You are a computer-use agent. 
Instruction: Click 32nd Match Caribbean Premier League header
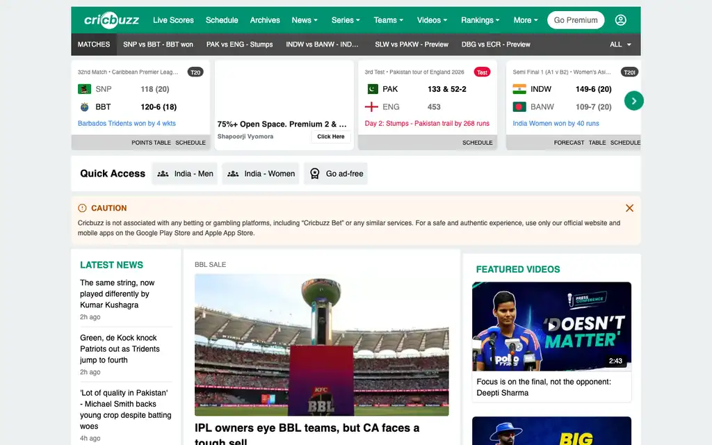pos(128,72)
